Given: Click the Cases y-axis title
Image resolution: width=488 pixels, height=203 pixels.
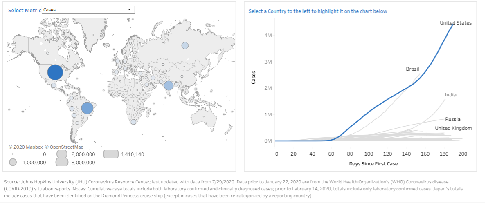Looking at the screenshot, I should click(x=253, y=78).
